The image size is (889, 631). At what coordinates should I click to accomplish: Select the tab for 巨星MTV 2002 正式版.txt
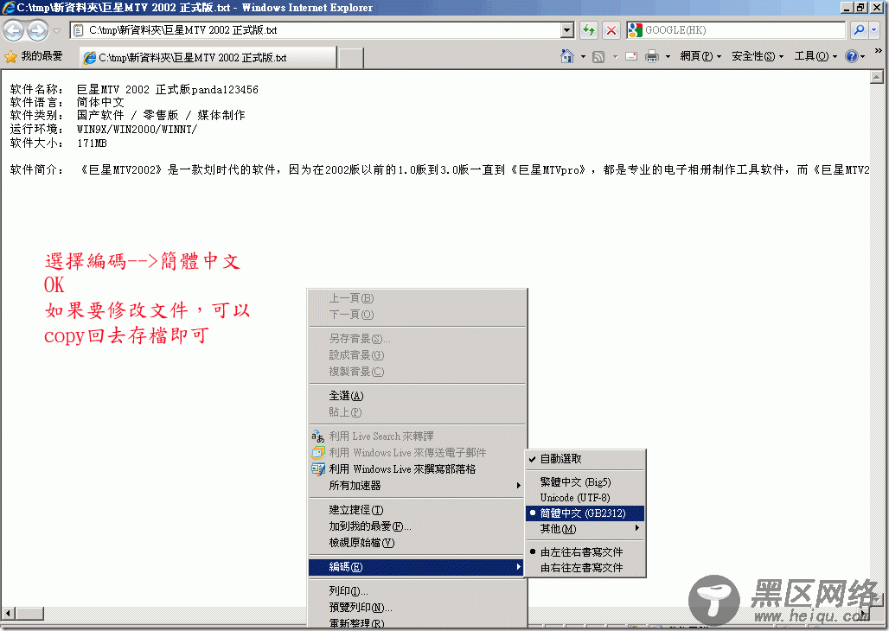click(x=208, y=57)
